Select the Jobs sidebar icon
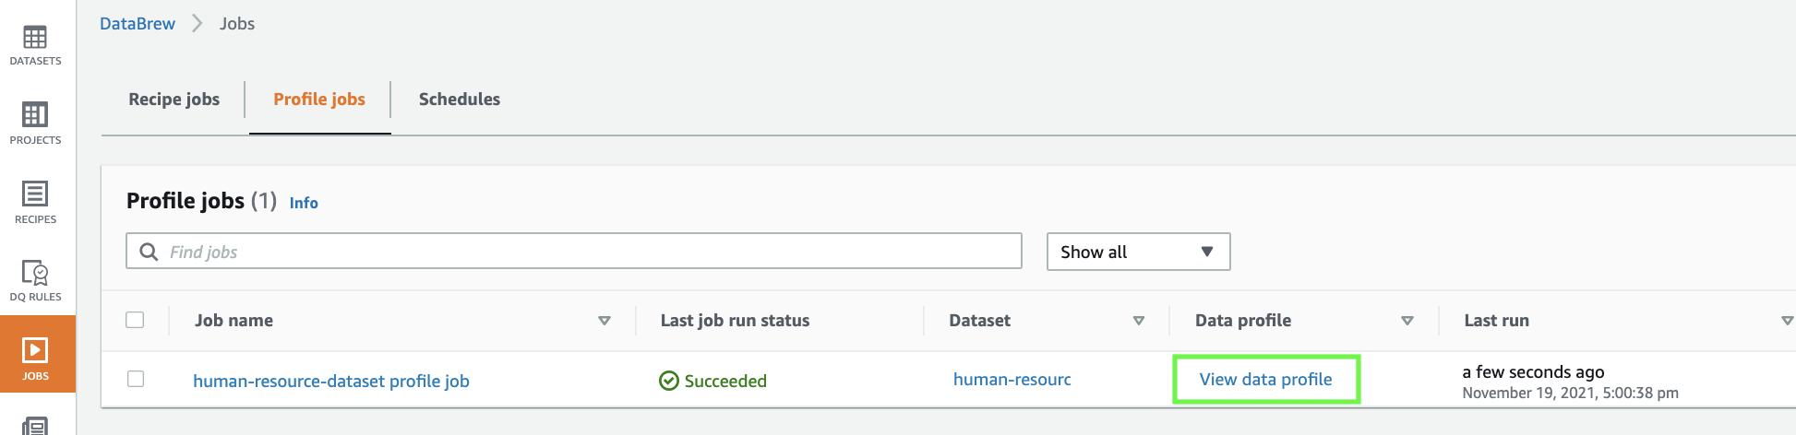1796x435 pixels. click(x=37, y=356)
